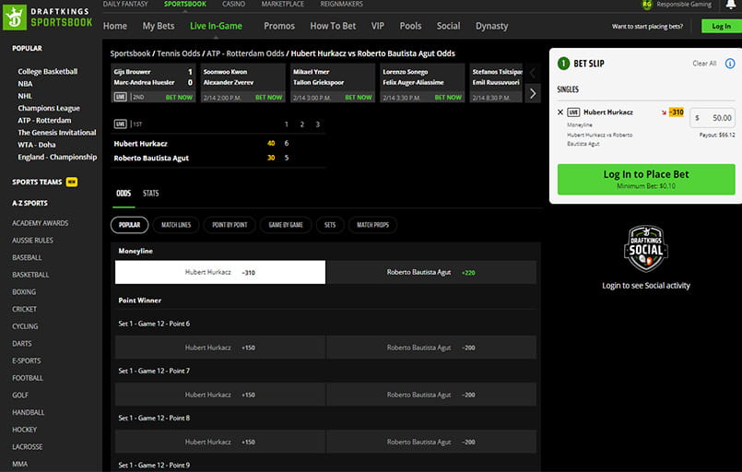
Task: Open the notifications bell icon
Action: click(731, 5)
